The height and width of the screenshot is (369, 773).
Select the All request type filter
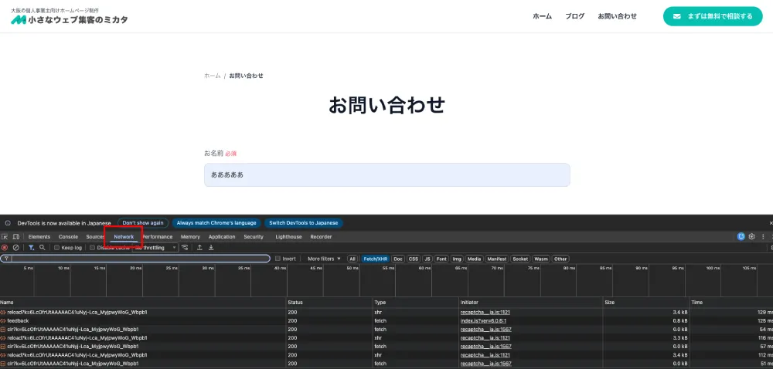click(352, 259)
